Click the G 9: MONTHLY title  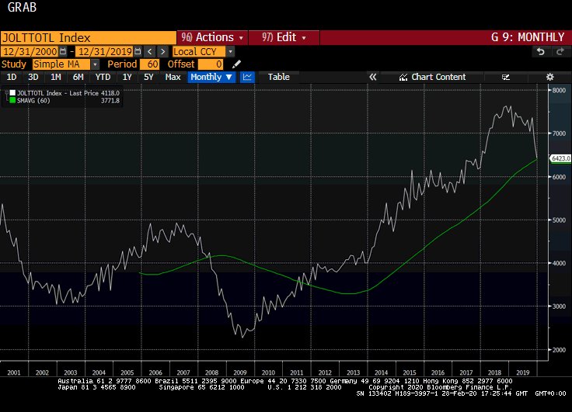tap(528, 37)
